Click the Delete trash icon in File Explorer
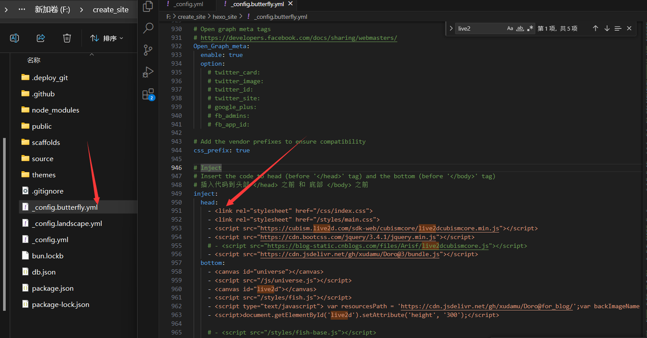The height and width of the screenshot is (338, 647). 67,38
